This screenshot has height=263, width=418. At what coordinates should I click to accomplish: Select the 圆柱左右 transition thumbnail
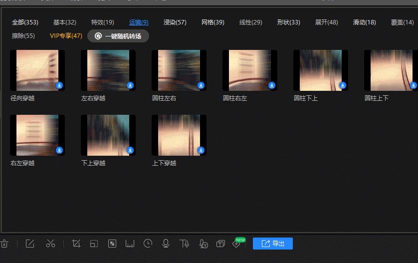point(179,70)
